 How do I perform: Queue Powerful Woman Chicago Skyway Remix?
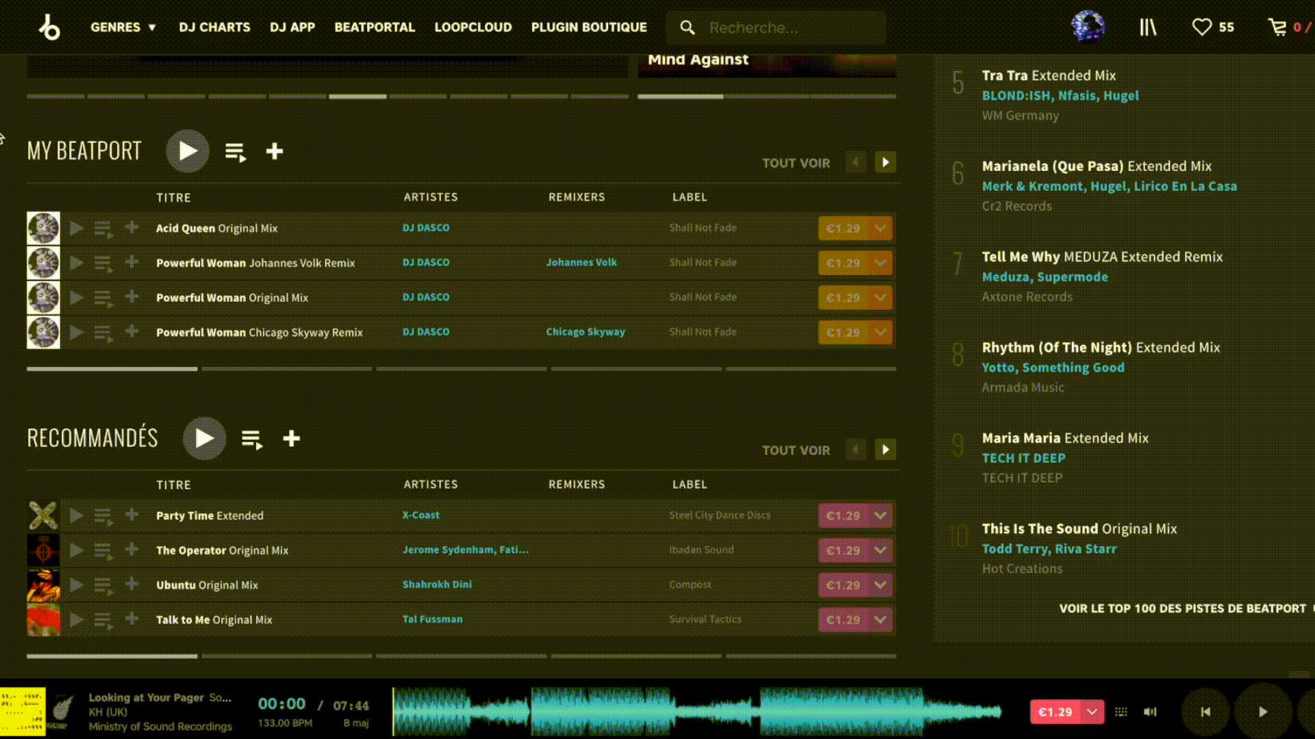point(103,333)
